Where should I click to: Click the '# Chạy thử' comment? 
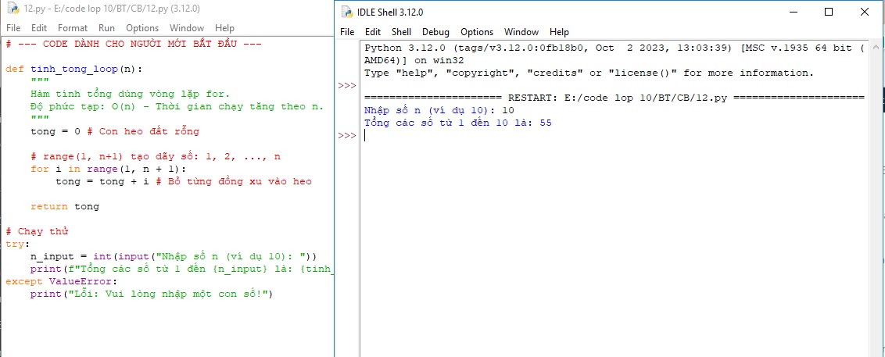[x=37, y=231]
